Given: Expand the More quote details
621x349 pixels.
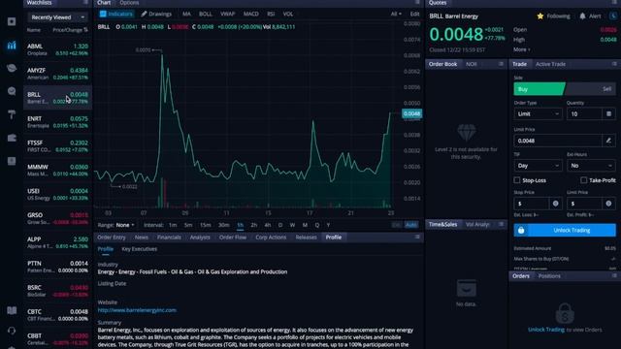Looking at the screenshot, I should [x=522, y=49].
